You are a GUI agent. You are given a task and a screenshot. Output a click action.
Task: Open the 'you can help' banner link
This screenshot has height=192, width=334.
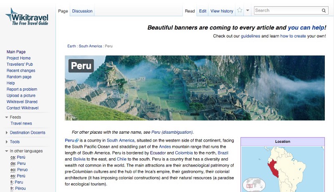306,28
